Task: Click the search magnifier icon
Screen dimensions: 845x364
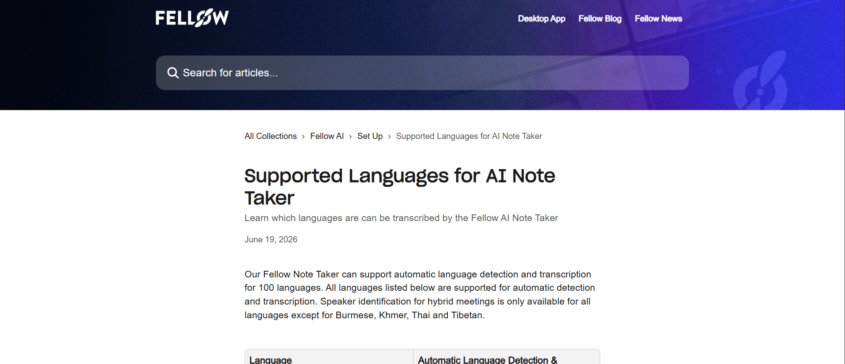Action: pos(173,73)
